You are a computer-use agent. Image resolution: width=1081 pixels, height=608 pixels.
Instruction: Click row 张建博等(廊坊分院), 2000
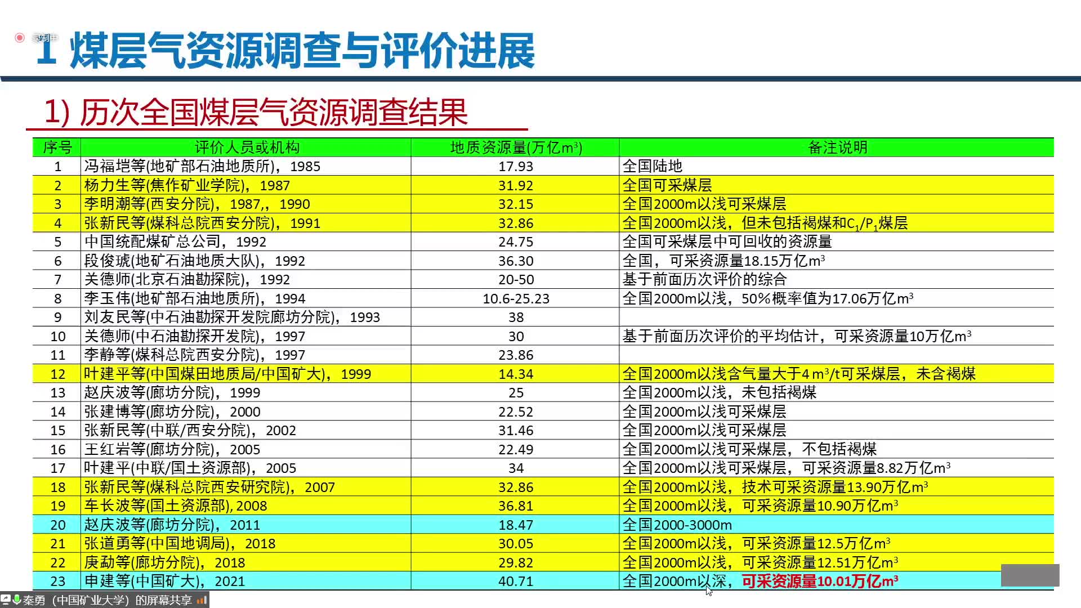point(543,412)
